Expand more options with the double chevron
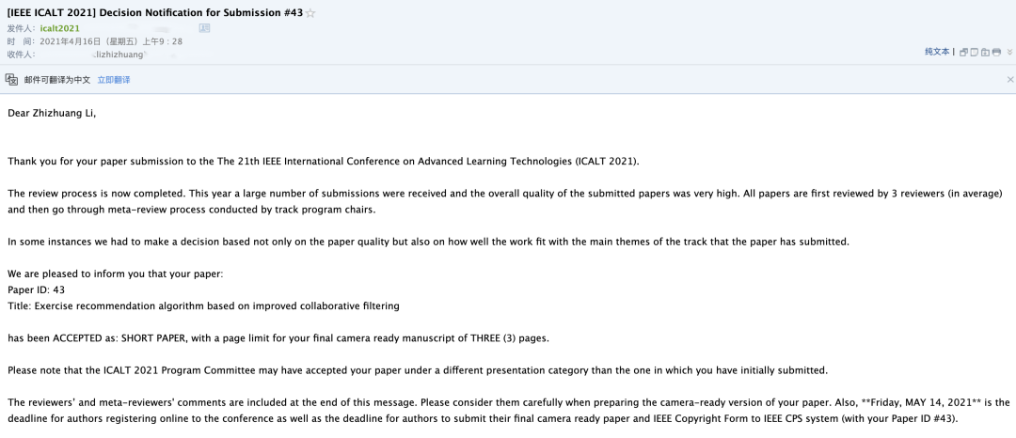 [x=1009, y=52]
